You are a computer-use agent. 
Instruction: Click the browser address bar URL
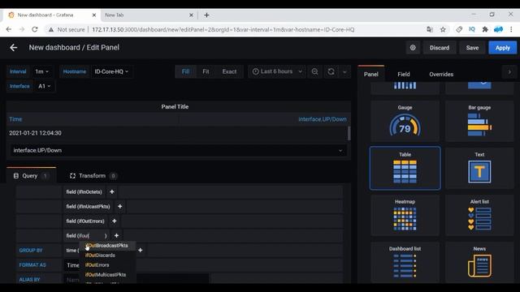[223, 29]
